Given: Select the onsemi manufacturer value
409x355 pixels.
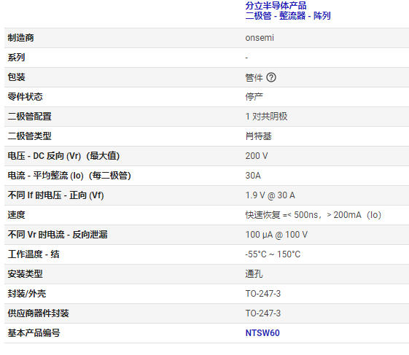Looking at the screenshot, I should point(260,38).
